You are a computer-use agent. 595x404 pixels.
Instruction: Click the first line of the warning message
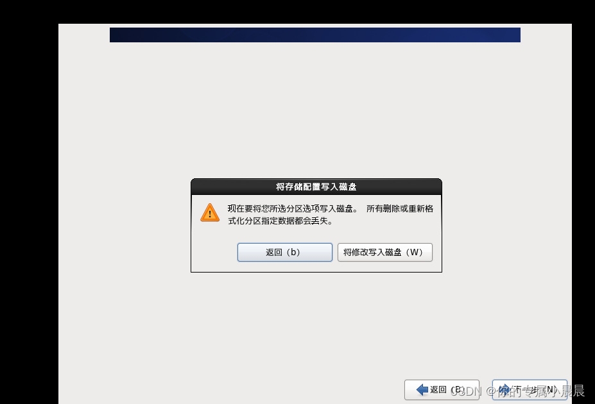click(x=330, y=209)
